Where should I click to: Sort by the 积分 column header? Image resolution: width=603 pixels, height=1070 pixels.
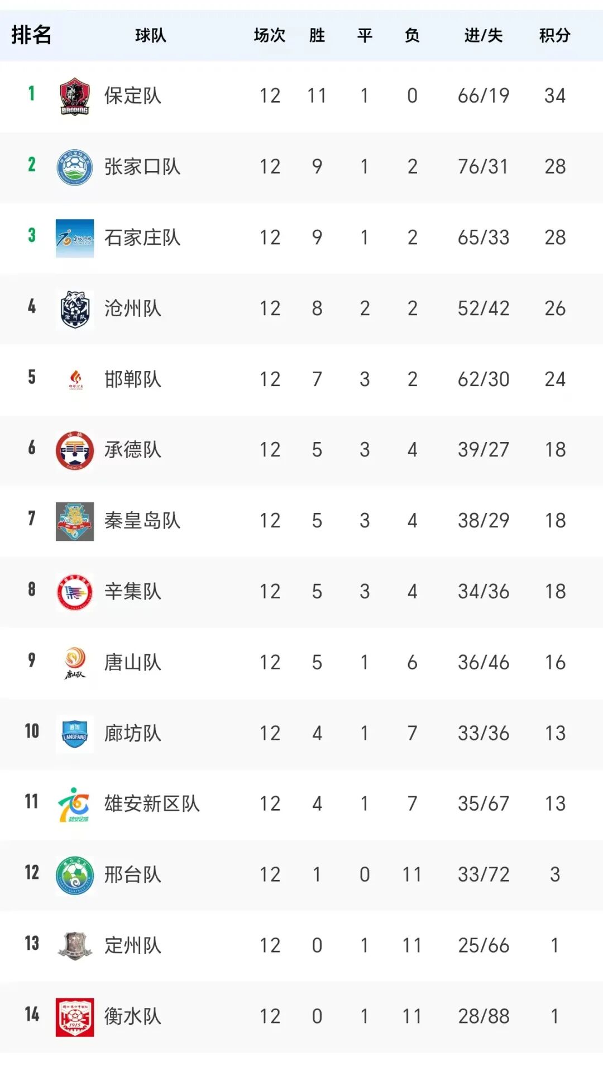(554, 36)
